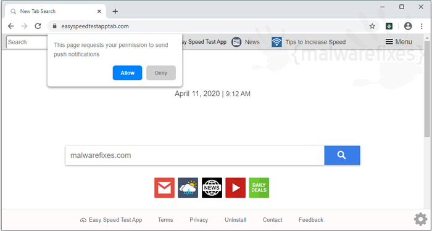Screen dimensions: 432x231
Task: Click the settings gear icon at bottom right
Action: point(420,219)
